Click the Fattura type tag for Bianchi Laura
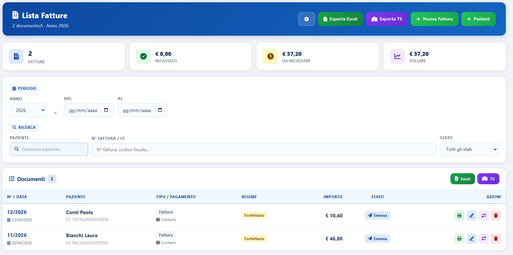This screenshot has height=255, width=513. [x=166, y=235]
